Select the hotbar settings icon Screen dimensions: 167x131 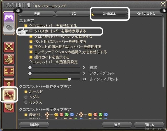click(9, 94)
